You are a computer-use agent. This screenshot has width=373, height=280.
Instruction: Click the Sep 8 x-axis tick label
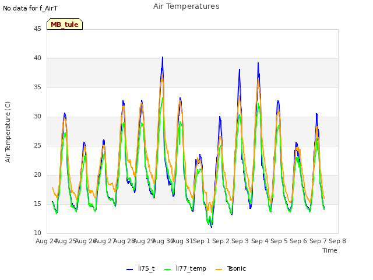(337, 241)
